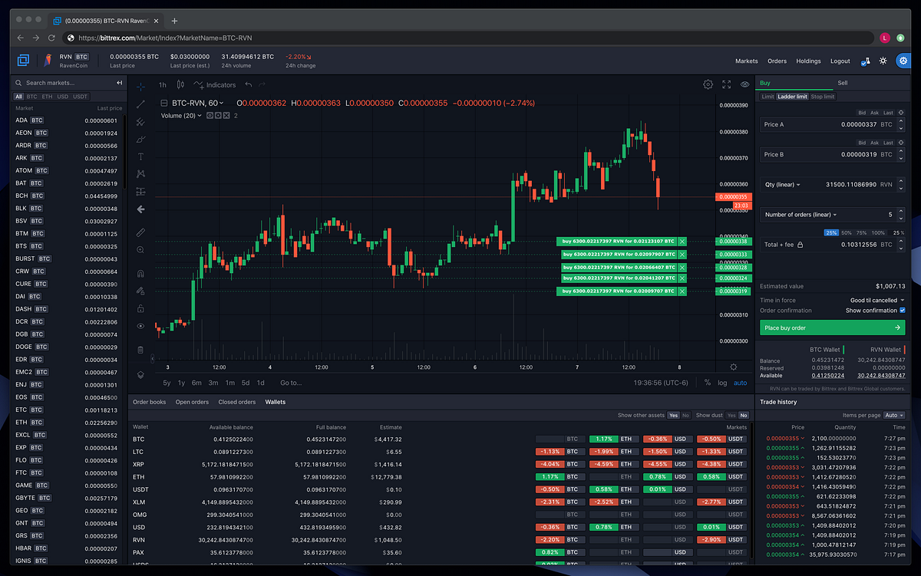This screenshot has width=921, height=576.
Task: Select the ruler measure tool
Action: [140, 232]
